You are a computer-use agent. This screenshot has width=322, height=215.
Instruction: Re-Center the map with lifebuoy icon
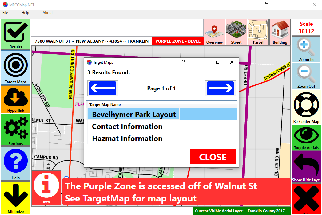306,107
